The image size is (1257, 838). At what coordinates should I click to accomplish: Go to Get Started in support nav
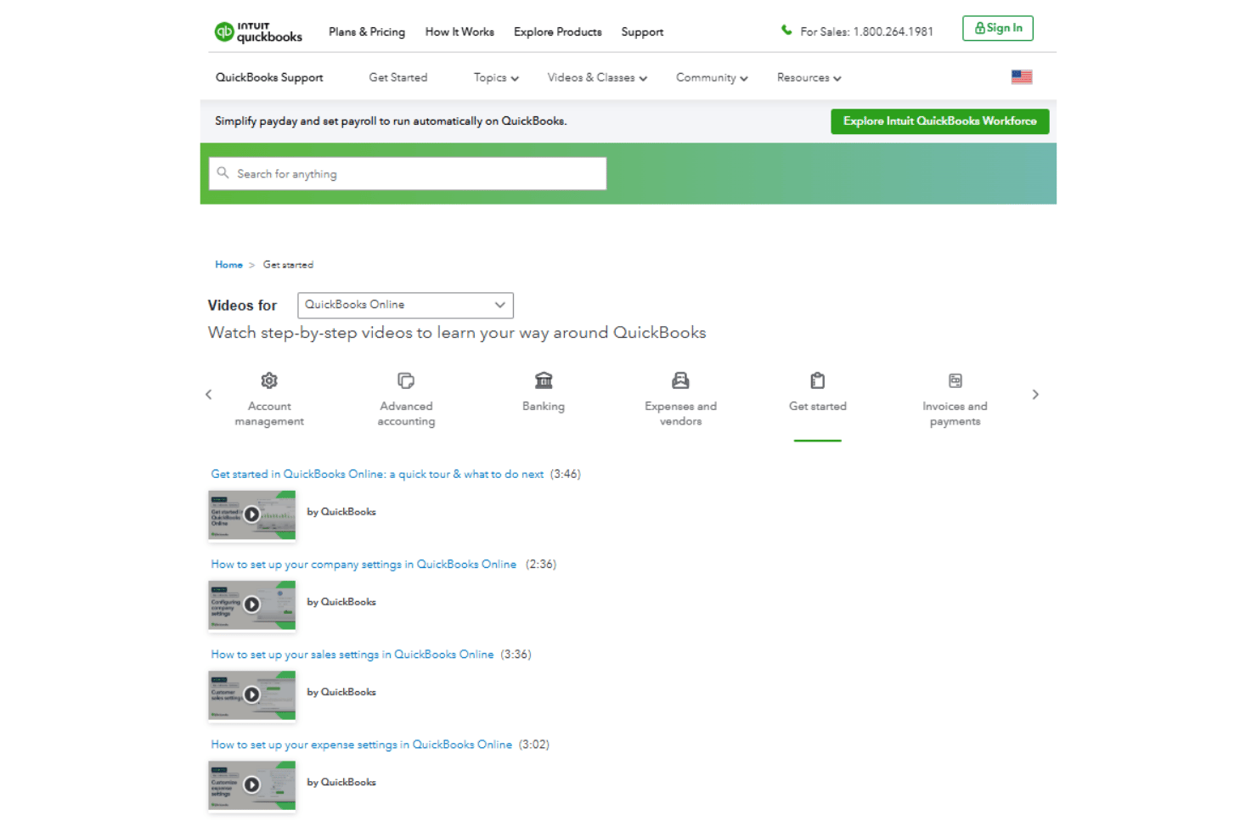coord(398,77)
